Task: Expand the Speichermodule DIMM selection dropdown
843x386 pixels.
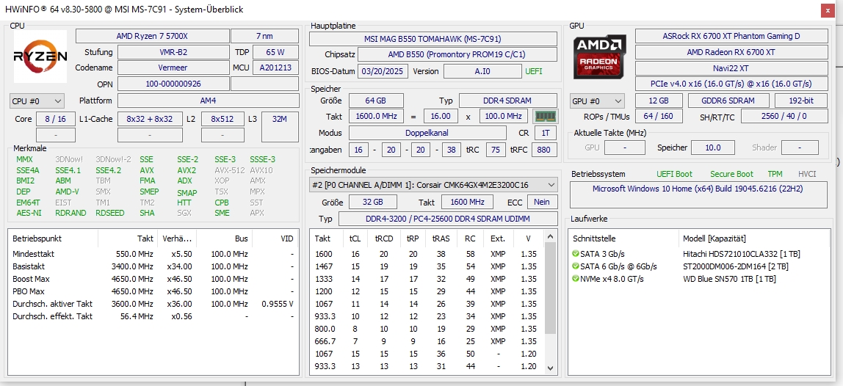Action: coord(433,185)
